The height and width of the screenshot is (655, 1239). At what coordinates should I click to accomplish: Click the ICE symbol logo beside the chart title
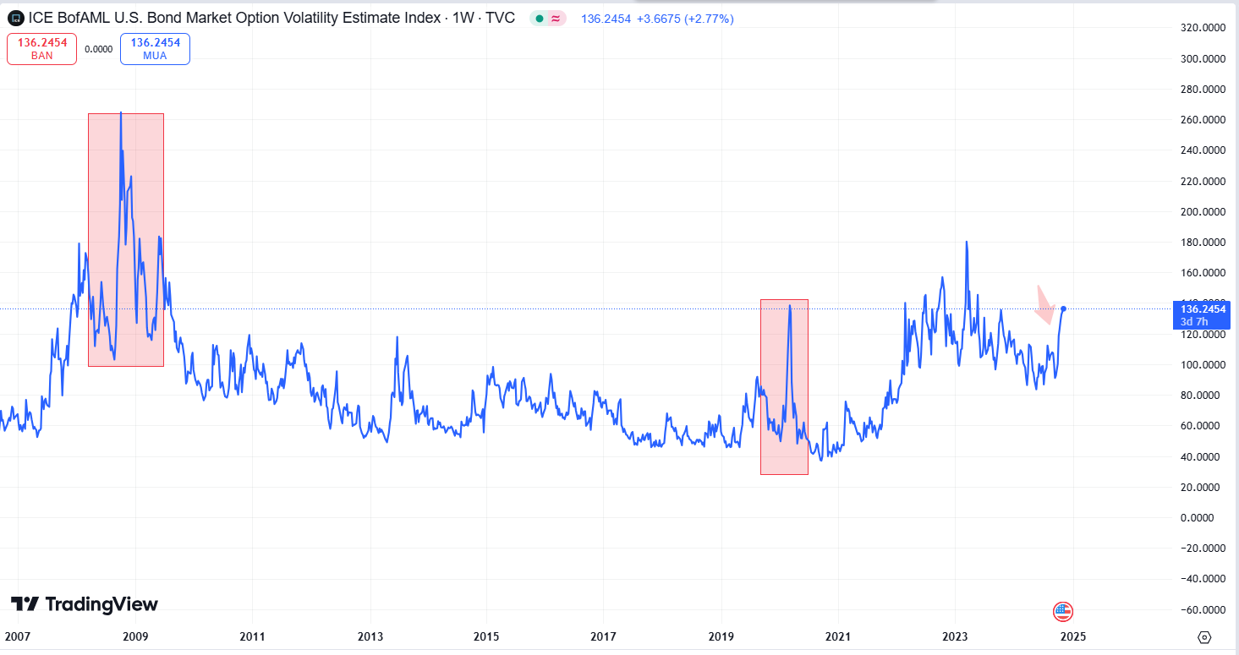click(16, 18)
